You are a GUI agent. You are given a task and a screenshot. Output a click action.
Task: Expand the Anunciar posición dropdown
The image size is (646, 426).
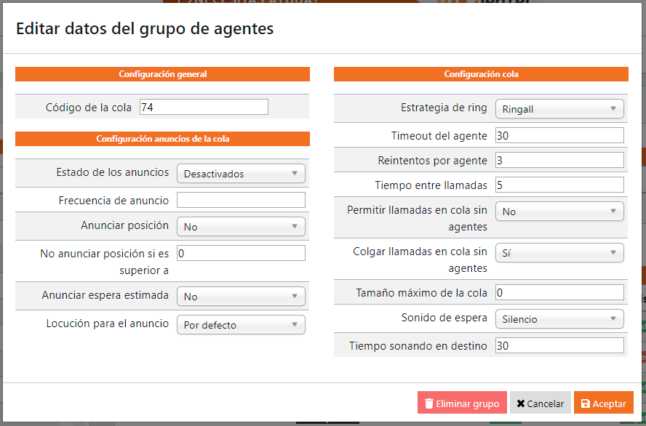(x=241, y=227)
